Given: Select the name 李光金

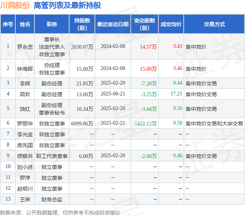Looking at the screenshot, I should coord(25,134).
